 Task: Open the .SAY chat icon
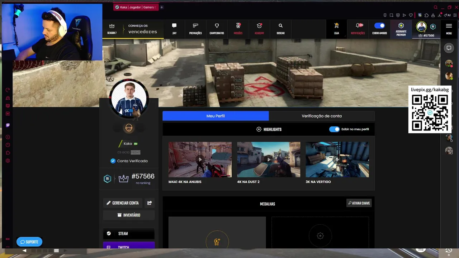[x=174, y=29]
